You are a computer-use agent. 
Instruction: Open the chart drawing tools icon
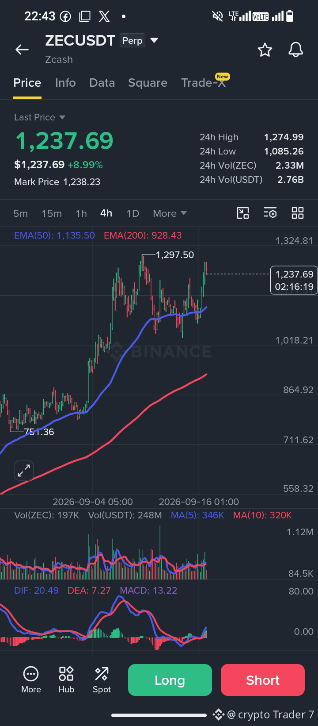tap(243, 213)
